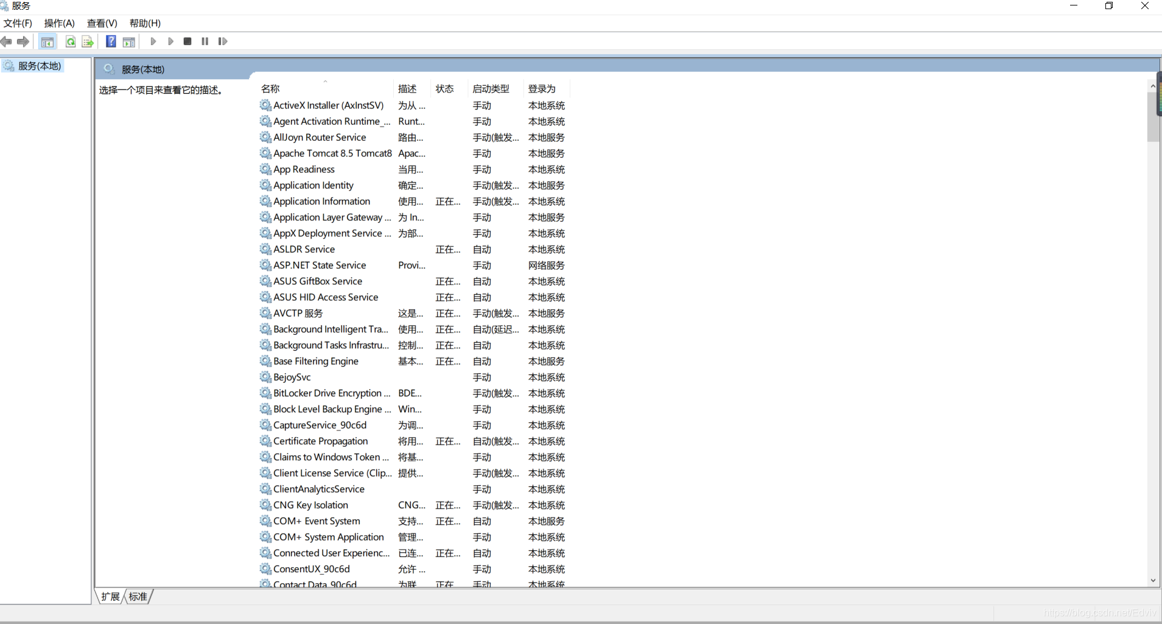The width and height of the screenshot is (1162, 624).
Task: Select Claims to Windows Token service
Action: click(x=414, y=457)
